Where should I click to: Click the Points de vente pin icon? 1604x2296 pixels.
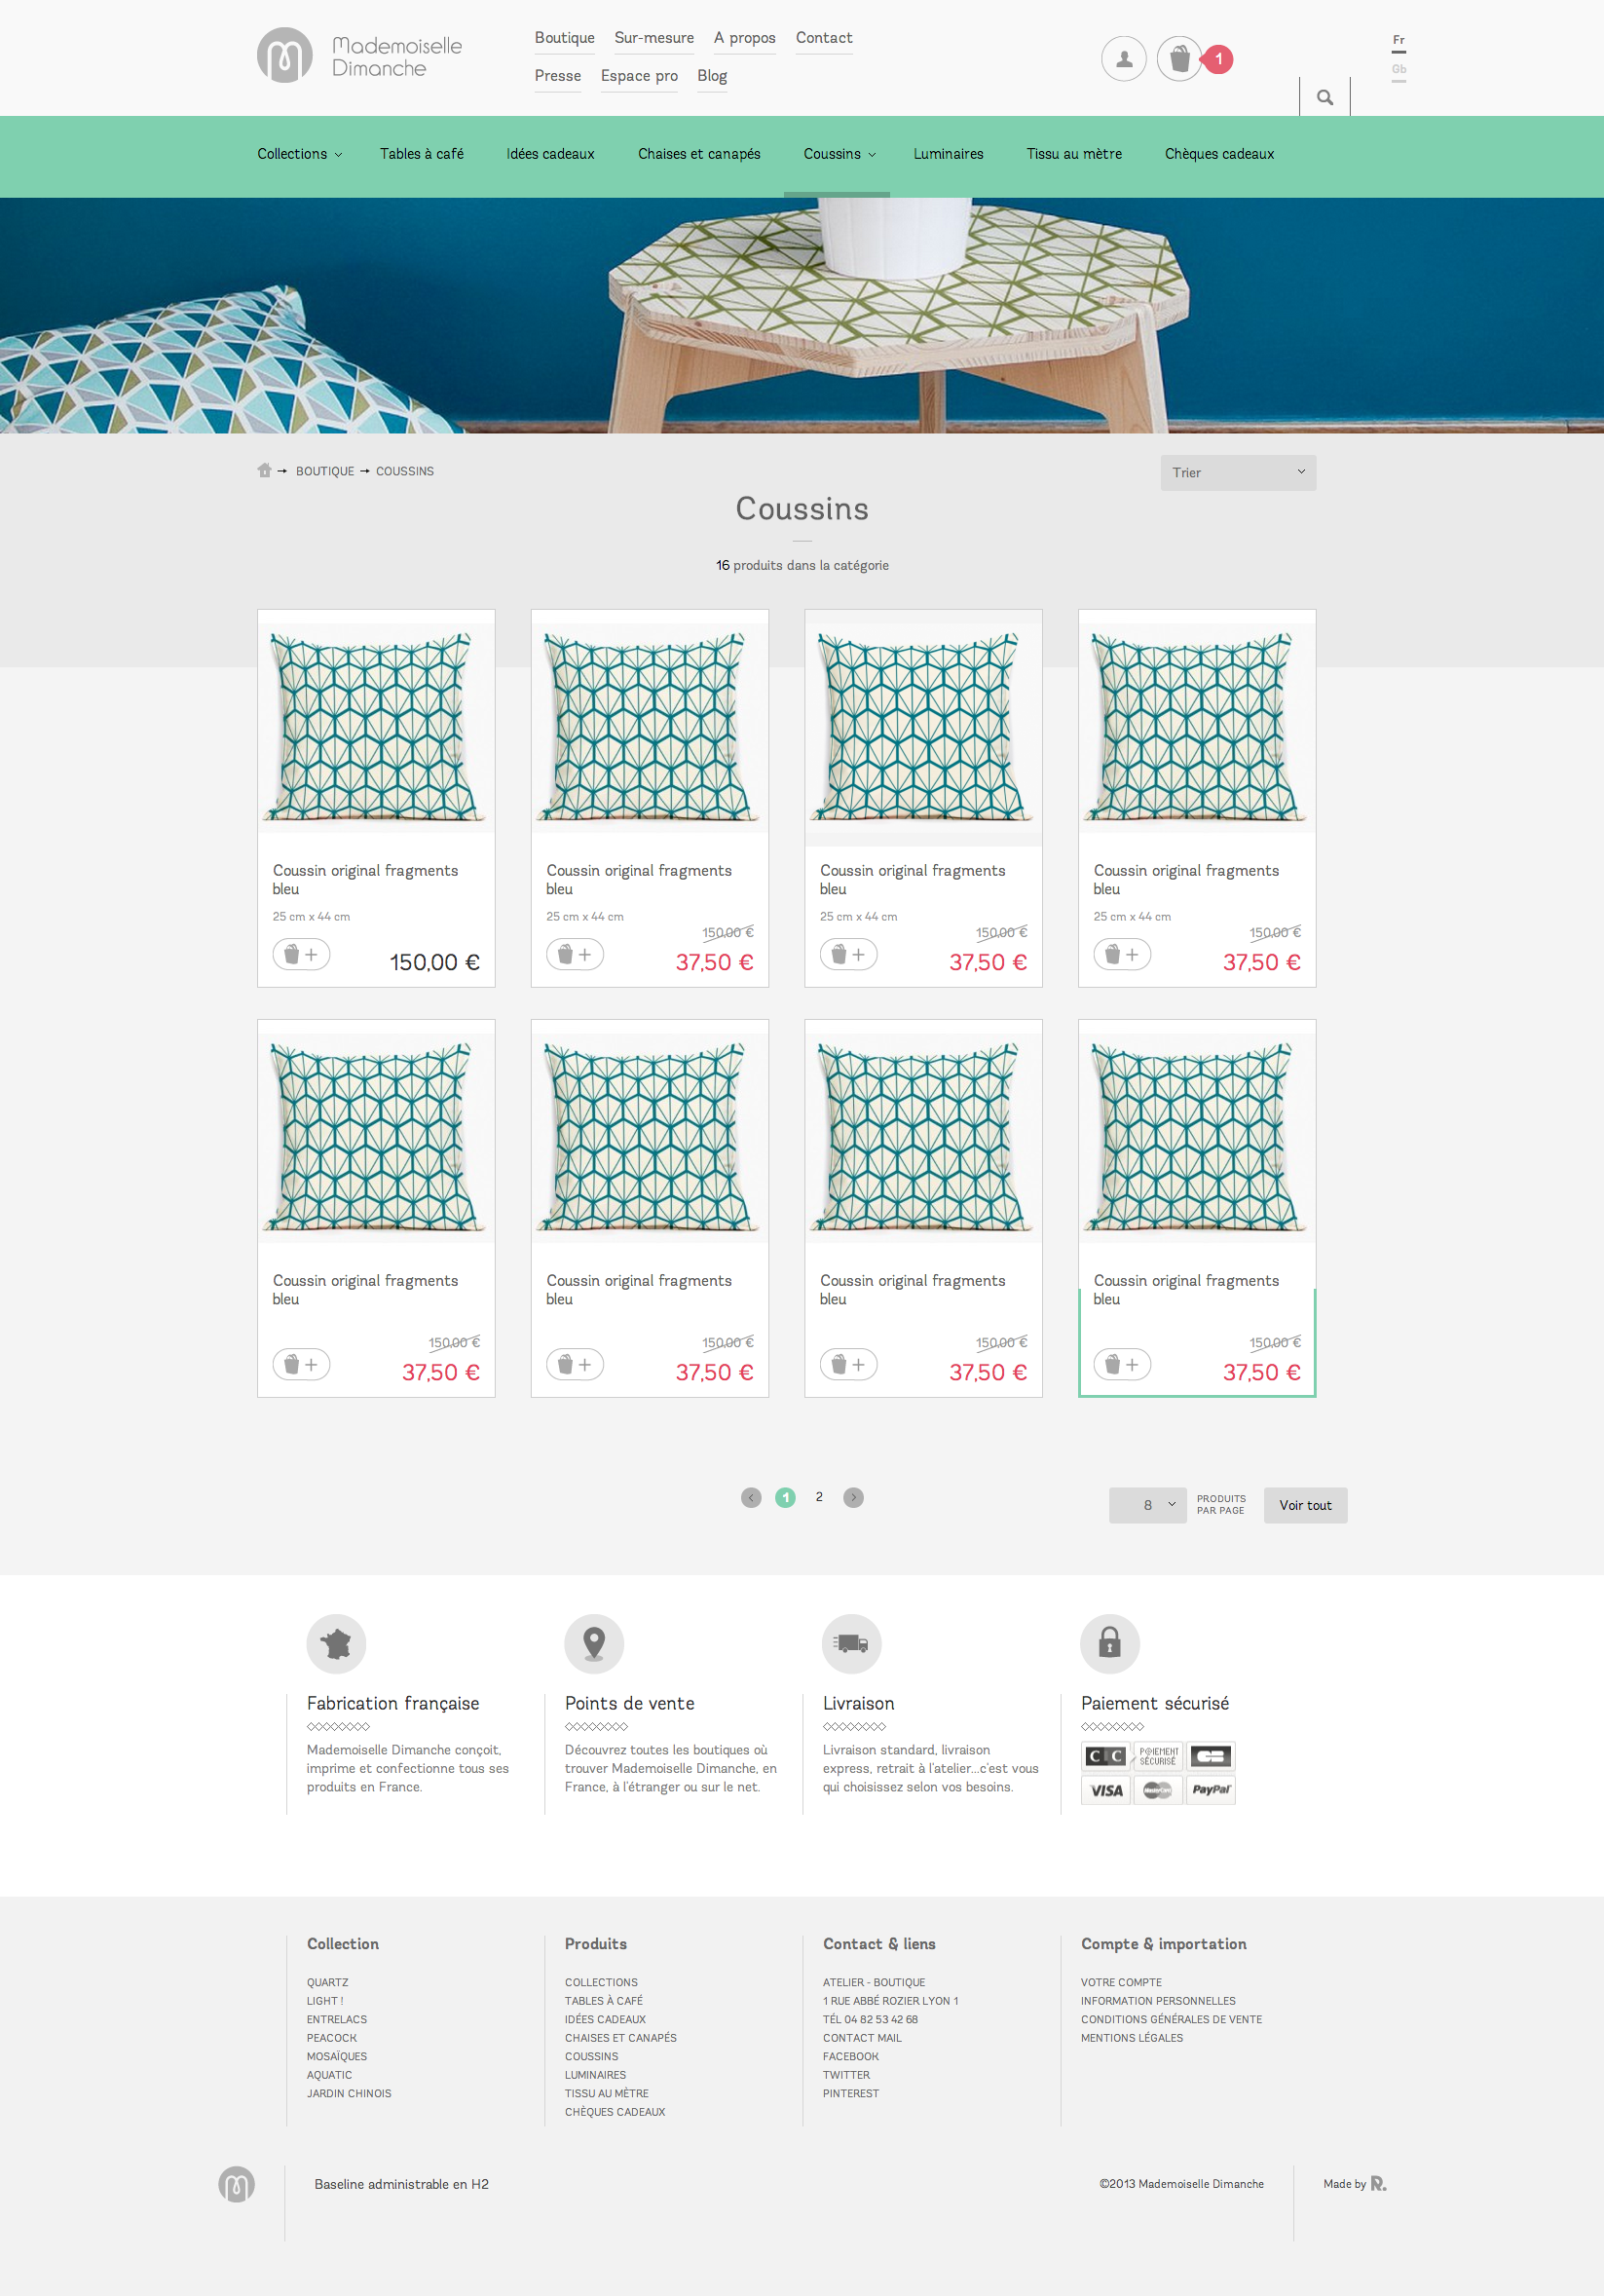pos(594,1643)
